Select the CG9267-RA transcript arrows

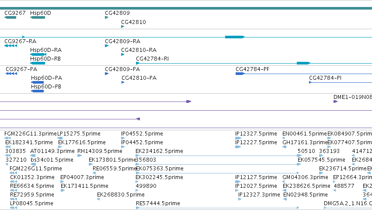click(x=10, y=46)
